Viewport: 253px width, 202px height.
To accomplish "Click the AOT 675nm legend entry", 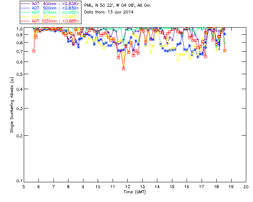I will [x=50, y=12].
